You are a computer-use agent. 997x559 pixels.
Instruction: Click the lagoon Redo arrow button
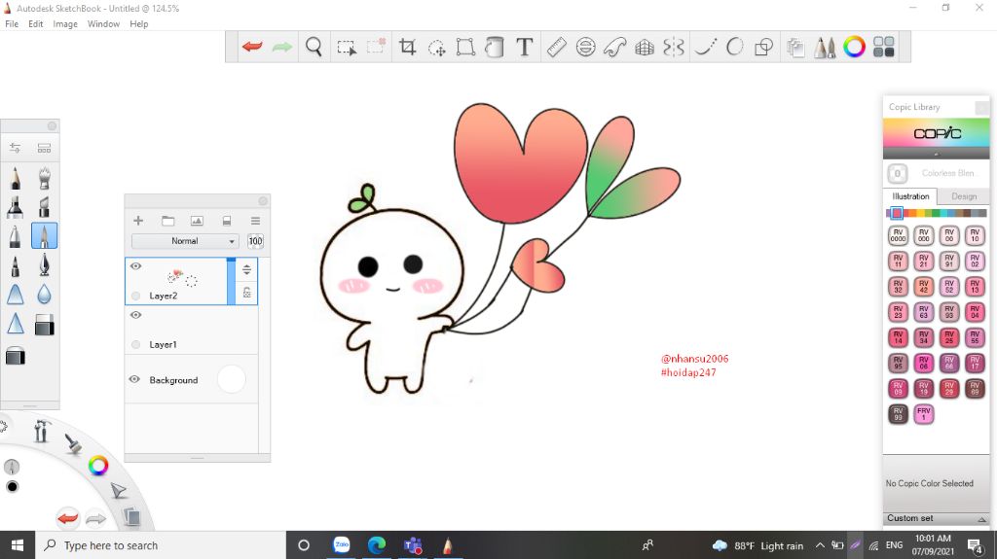click(95, 519)
